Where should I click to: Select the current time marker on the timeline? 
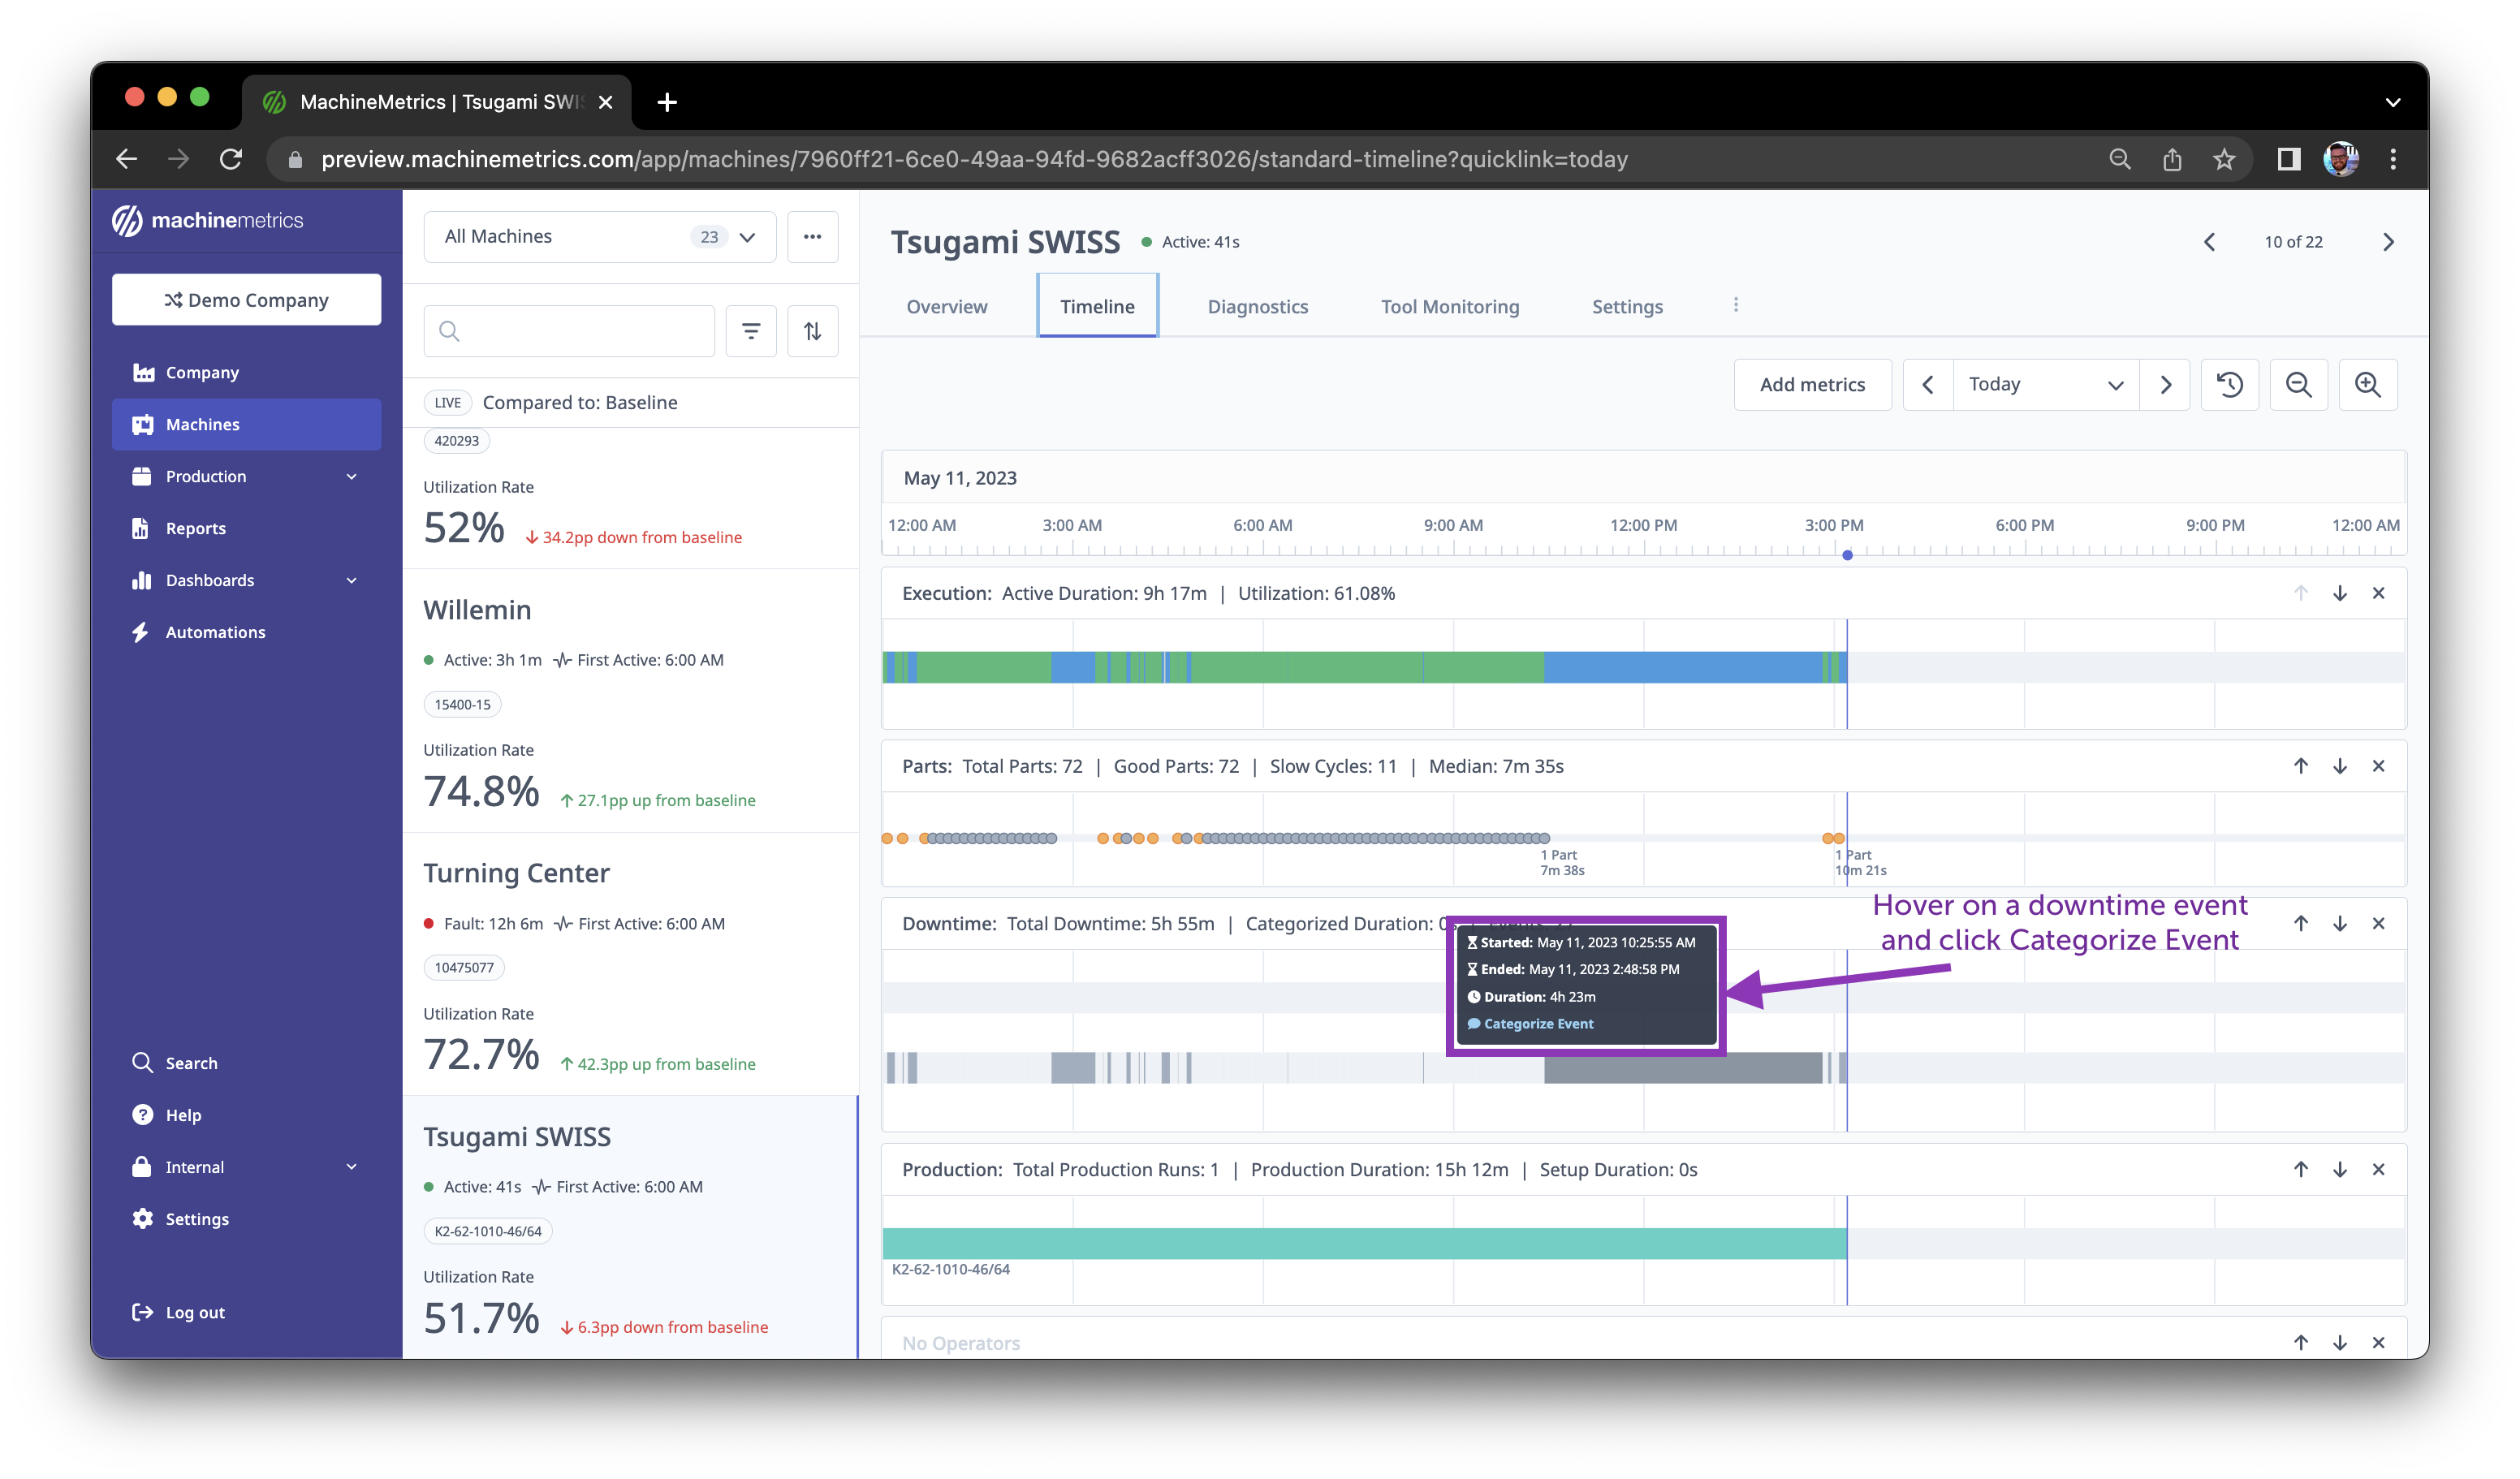(1847, 555)
